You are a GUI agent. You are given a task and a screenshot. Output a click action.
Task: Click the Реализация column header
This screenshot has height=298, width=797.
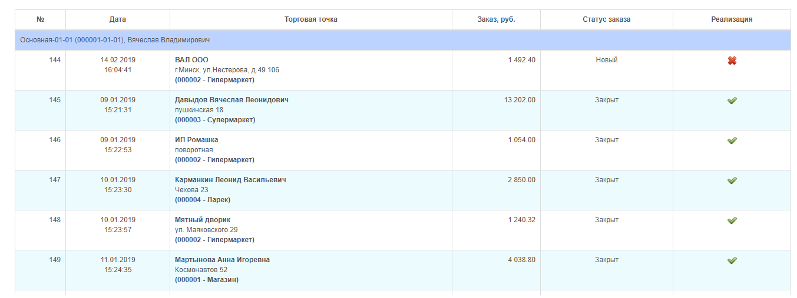[732, 19]
